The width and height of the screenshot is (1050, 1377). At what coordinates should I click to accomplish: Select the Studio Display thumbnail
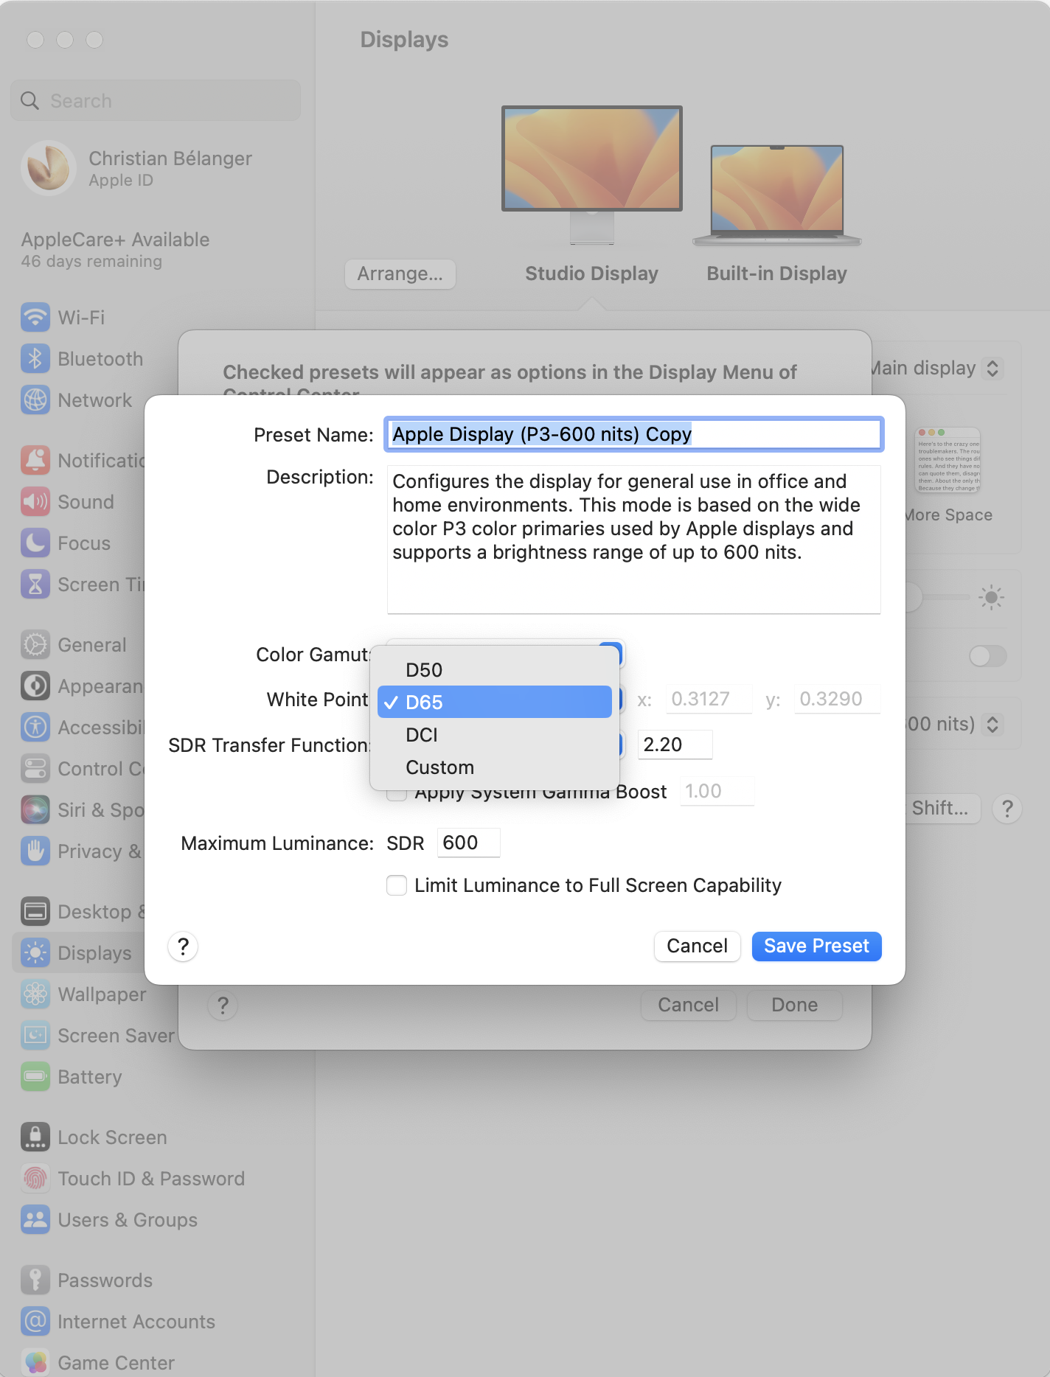click(x=592, y=174)
